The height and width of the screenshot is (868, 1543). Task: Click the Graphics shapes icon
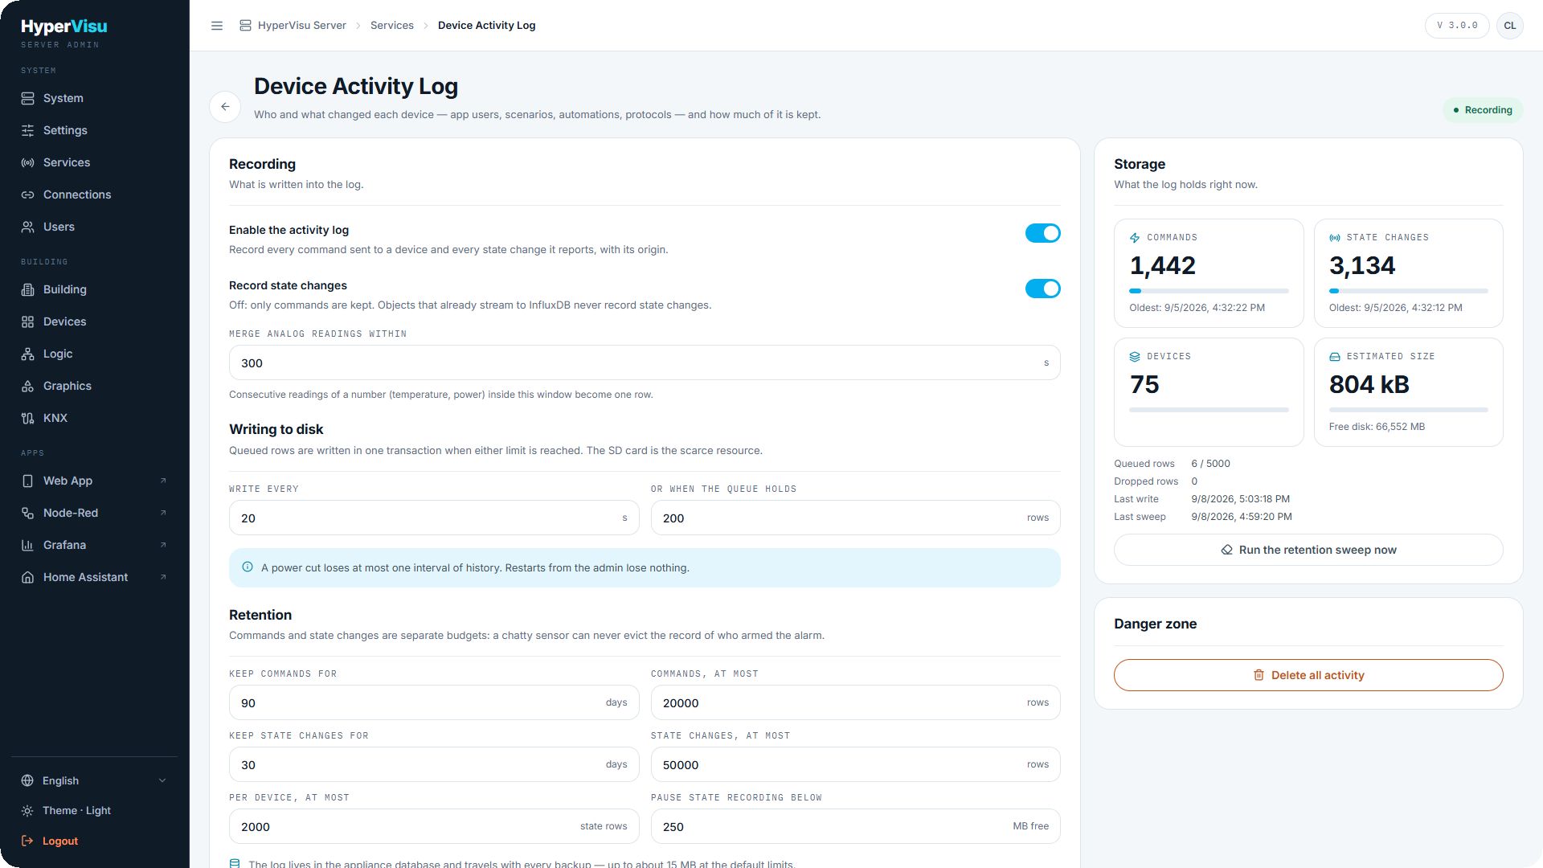pyautogui.click(x=27, y=386)
